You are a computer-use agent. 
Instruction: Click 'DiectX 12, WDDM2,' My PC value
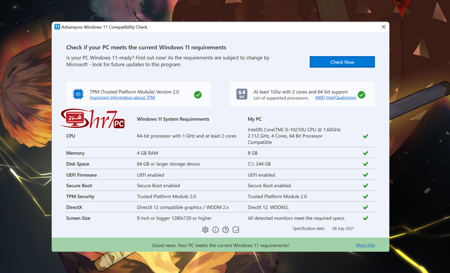click(x=268, y=207)
